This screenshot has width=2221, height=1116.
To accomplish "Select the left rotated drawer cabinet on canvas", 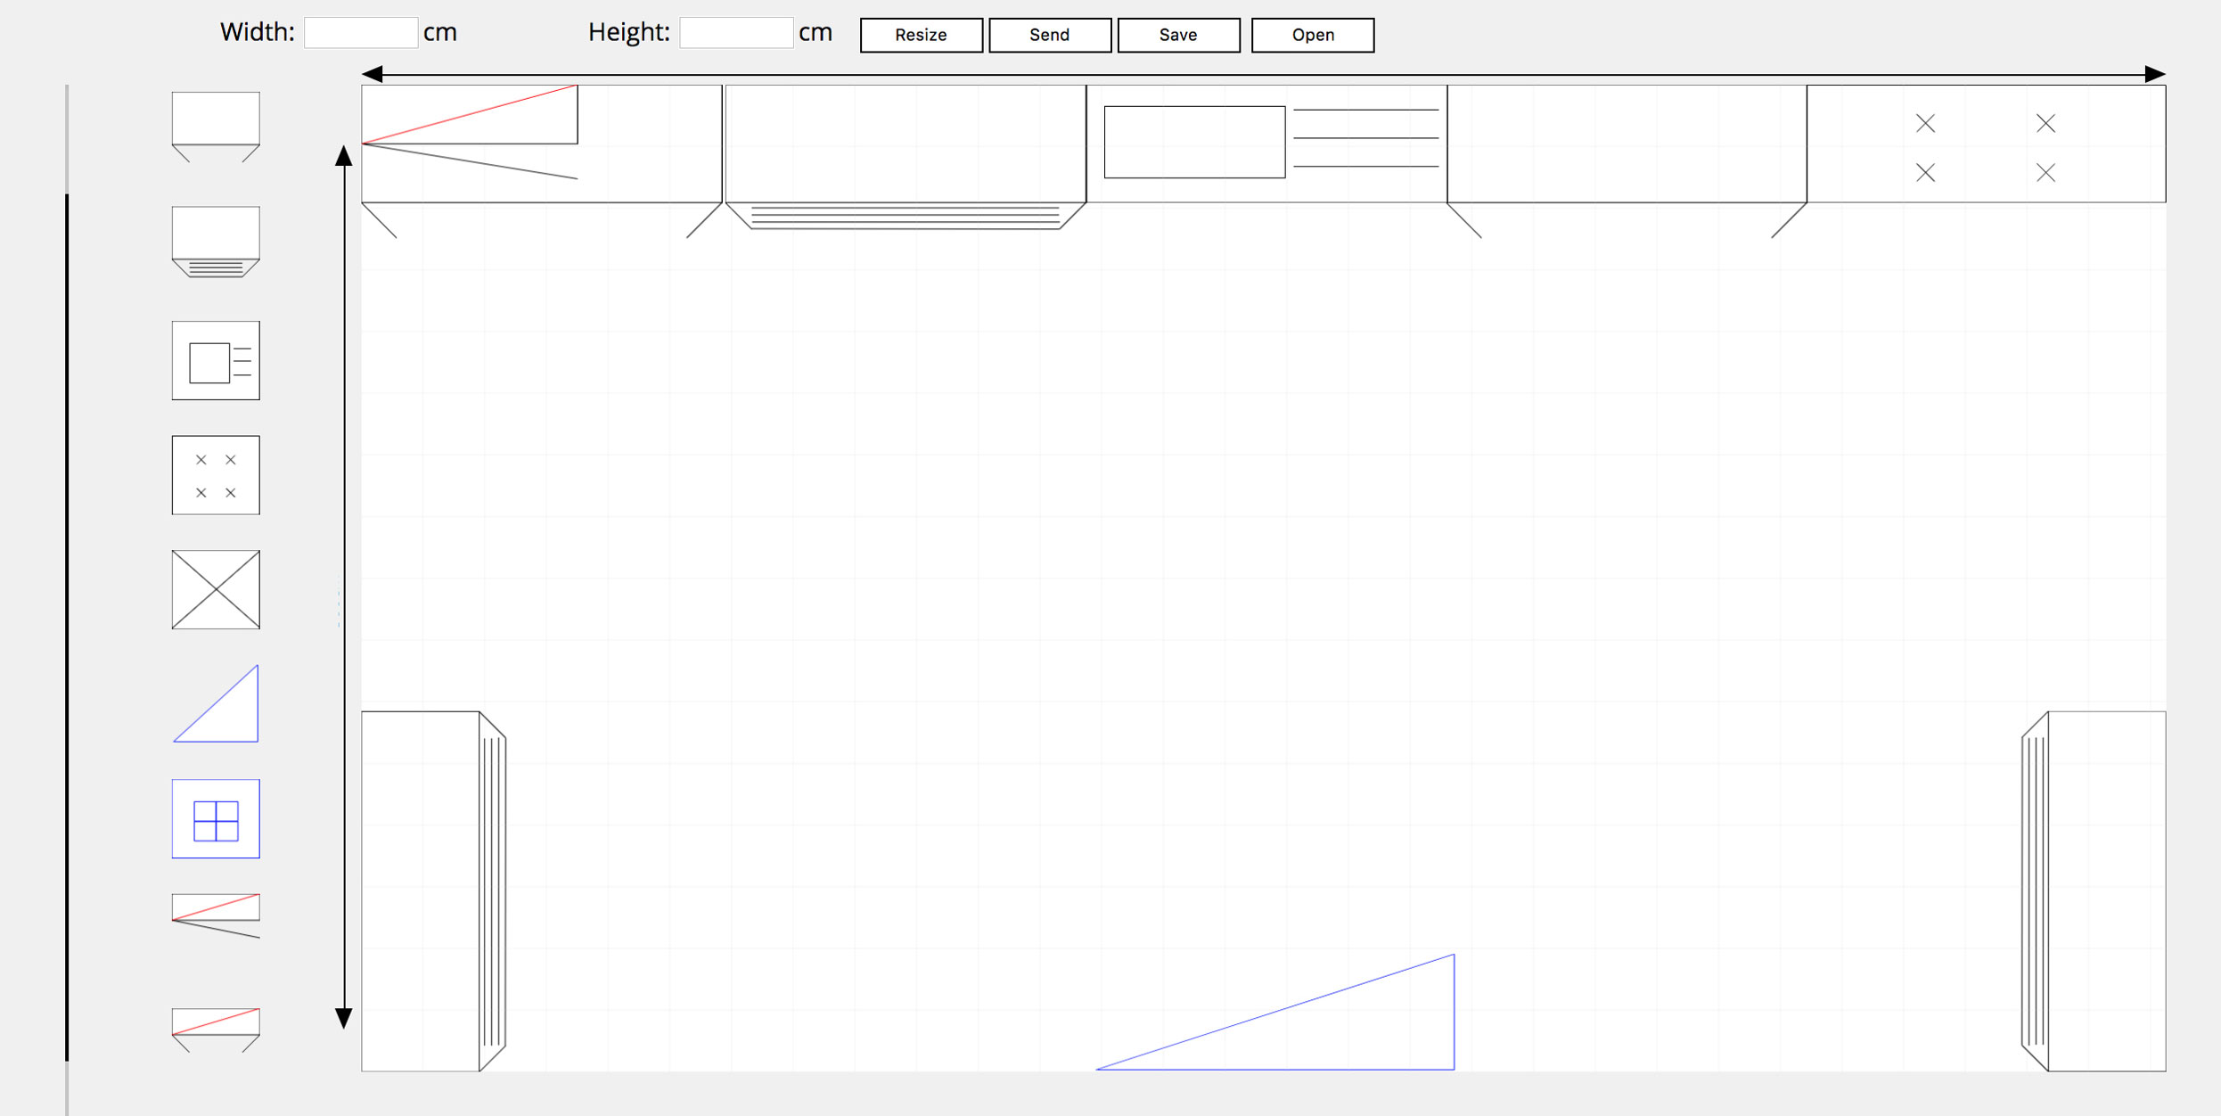I will [x=434, y=891].
